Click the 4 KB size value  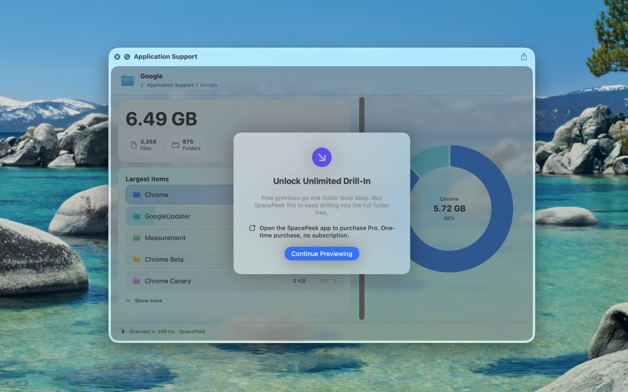(299, 281)
